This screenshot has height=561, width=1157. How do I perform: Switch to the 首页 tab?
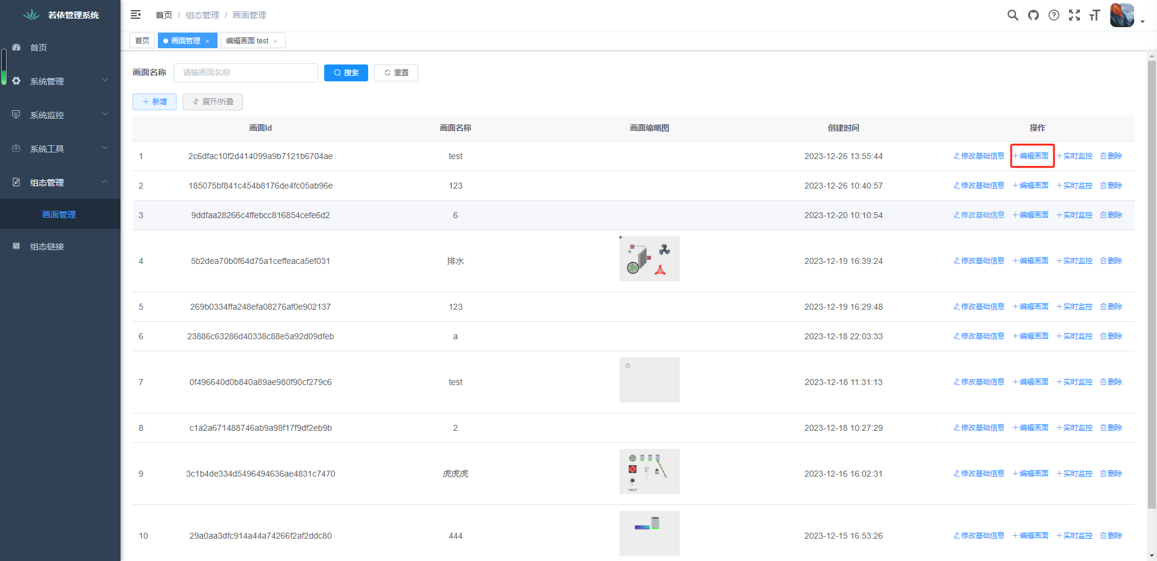pyautogui.click(x=142, y=41)
